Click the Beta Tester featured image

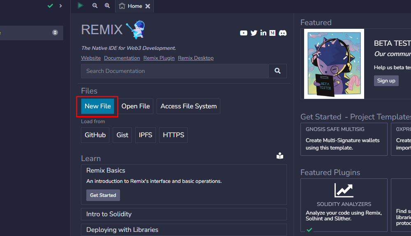click(334, 64)
